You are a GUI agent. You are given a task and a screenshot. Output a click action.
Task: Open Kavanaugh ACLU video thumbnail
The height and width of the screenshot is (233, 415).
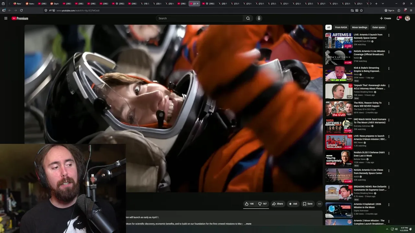[339, 91]
